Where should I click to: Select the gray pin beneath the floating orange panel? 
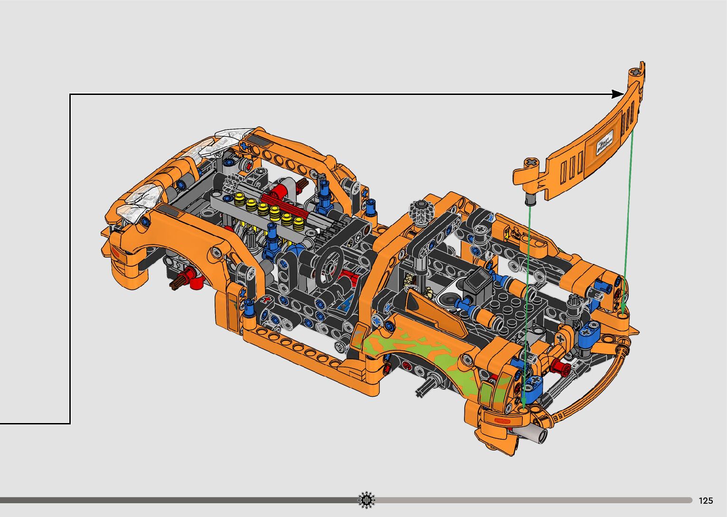pos(529,197)
